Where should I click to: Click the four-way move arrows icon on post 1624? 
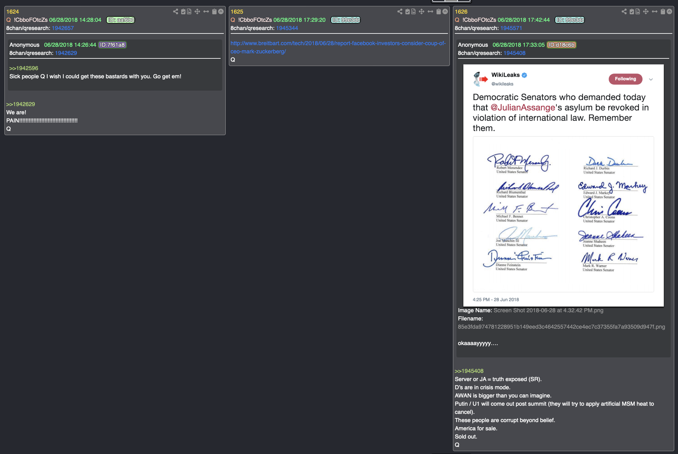pyautogui.click(x=197, y=12)
